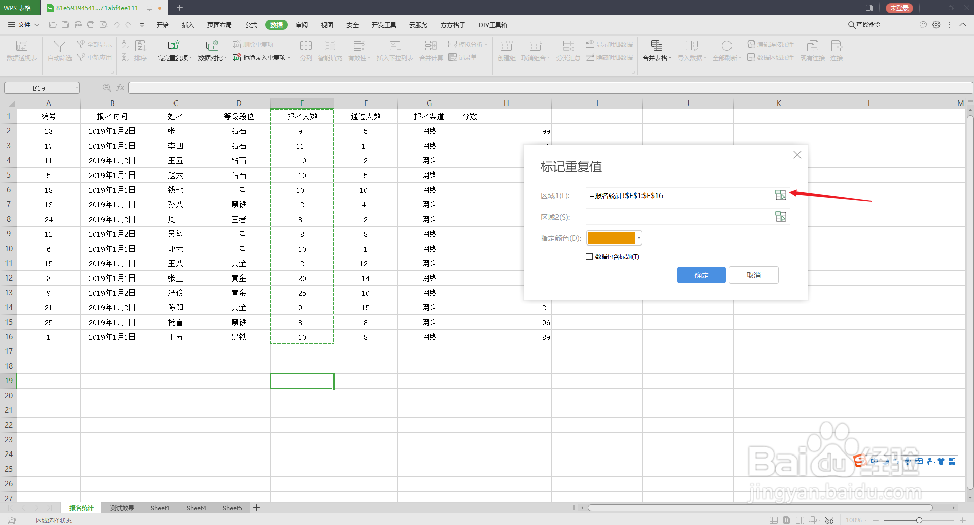Open the 插入 ribbon tab
This screenshot has height=525, width=974.
188,25
